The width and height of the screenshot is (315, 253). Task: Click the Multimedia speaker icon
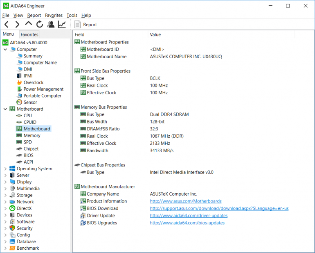coord(12,189)
